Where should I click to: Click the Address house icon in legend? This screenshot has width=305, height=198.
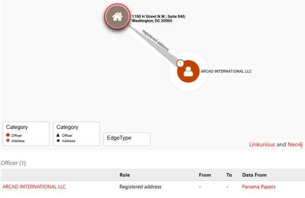click(58, 141)
